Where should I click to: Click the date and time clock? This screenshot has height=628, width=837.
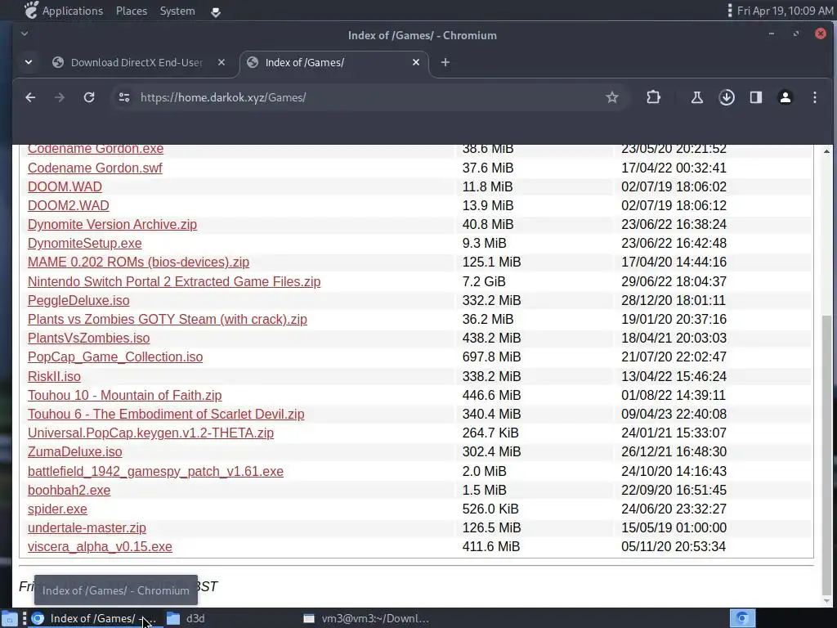point(785,11)
